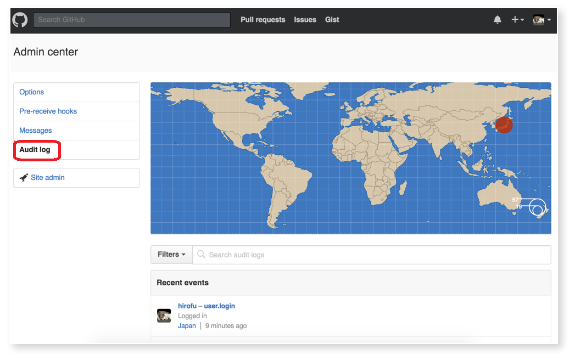
Task: Open Pre-receive hooks settings
Action: coord(76,111)
